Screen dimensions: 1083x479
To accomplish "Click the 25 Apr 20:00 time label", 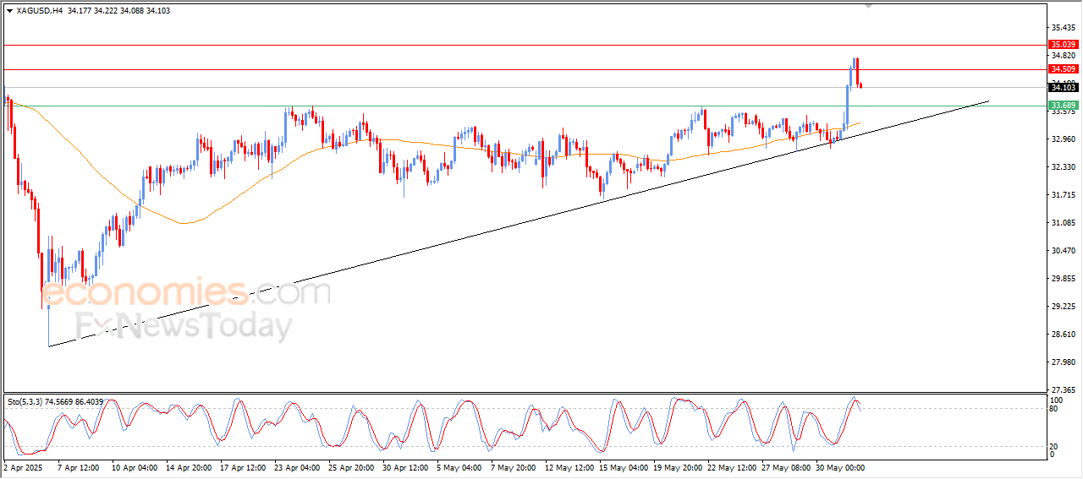I will coord(350,467).
